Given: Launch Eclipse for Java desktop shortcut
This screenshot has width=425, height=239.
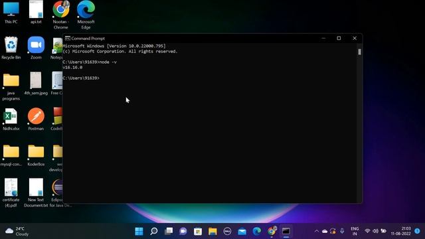Looking at the screenshot, I should click(x=58, y=193).
